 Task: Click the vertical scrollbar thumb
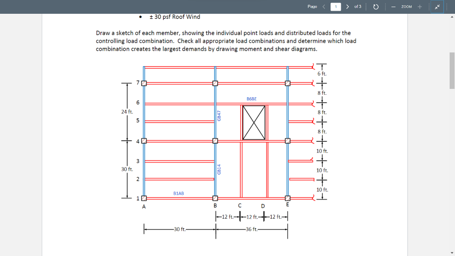point(452,71)
